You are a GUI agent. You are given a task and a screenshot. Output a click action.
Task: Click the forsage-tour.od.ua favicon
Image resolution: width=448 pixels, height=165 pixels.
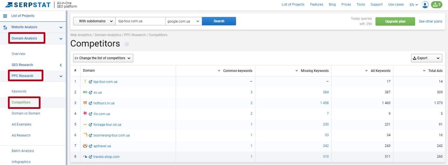coord(85,124)
